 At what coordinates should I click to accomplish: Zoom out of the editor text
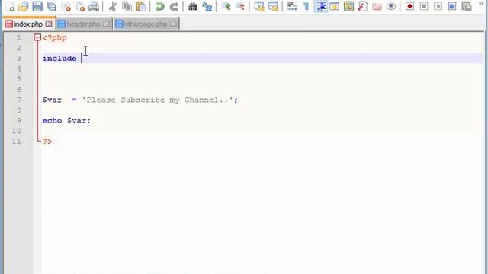[240, 6]
